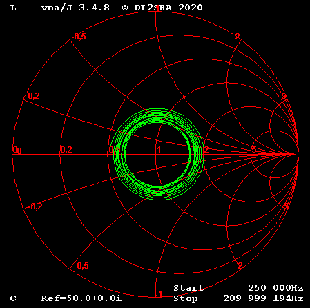310x308 pixels.
Task: Click the Stop frequency label
Action: (186, 298)
